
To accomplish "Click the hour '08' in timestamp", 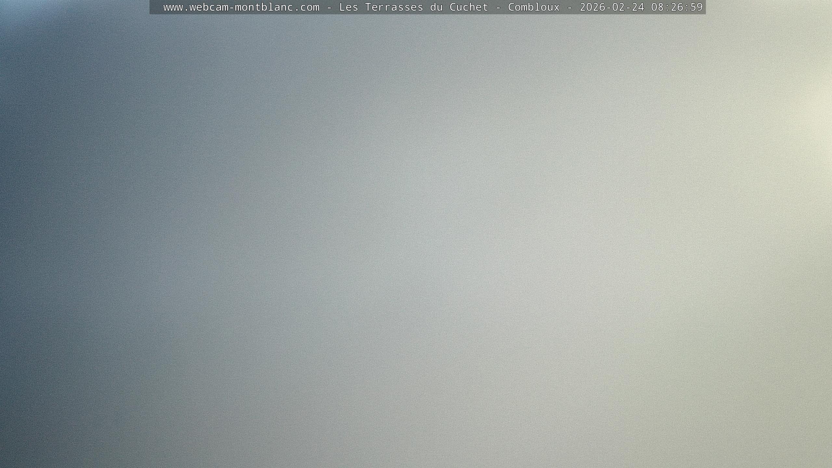I will (x=657, y=7).
